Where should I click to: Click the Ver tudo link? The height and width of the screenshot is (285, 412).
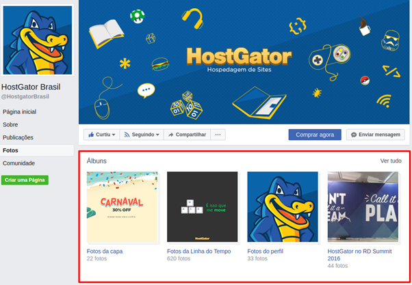coord(391,161)
